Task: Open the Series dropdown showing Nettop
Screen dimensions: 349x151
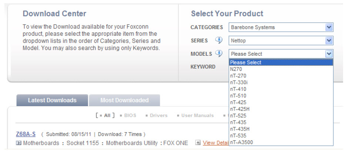Action: pos(281,41)
